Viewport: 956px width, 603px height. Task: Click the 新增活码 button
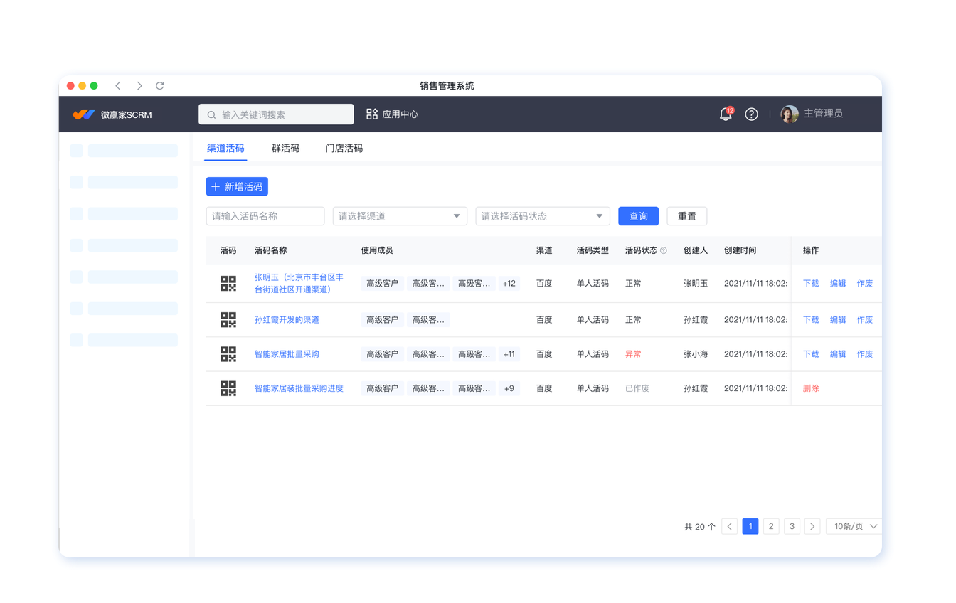(x=237, y=186)
